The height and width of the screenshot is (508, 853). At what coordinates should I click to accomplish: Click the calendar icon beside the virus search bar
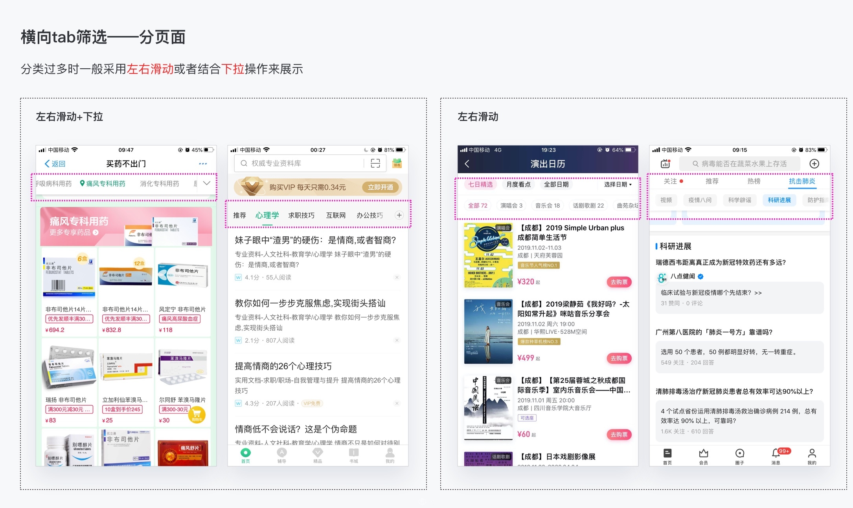(665, 164)
